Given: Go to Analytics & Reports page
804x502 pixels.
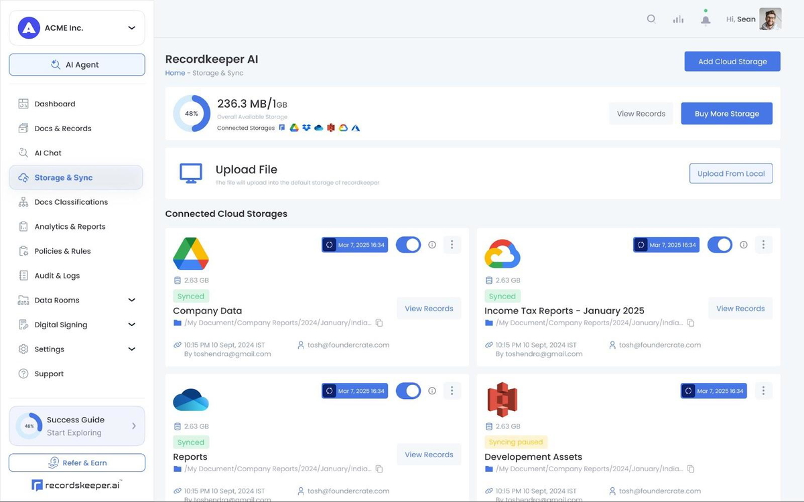Looking at the screenshot, I should 70,227.
